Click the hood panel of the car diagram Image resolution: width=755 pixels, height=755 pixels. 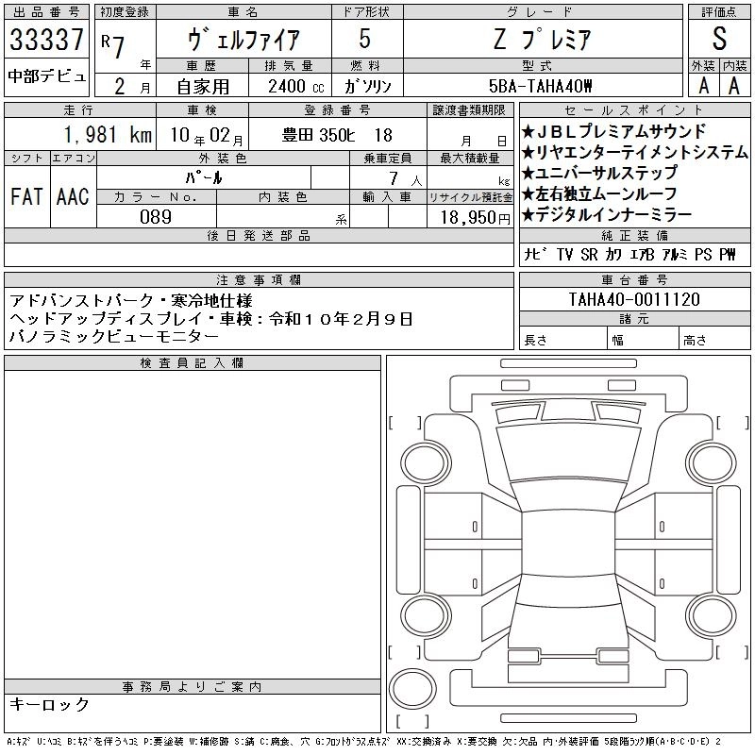(569, 453)
